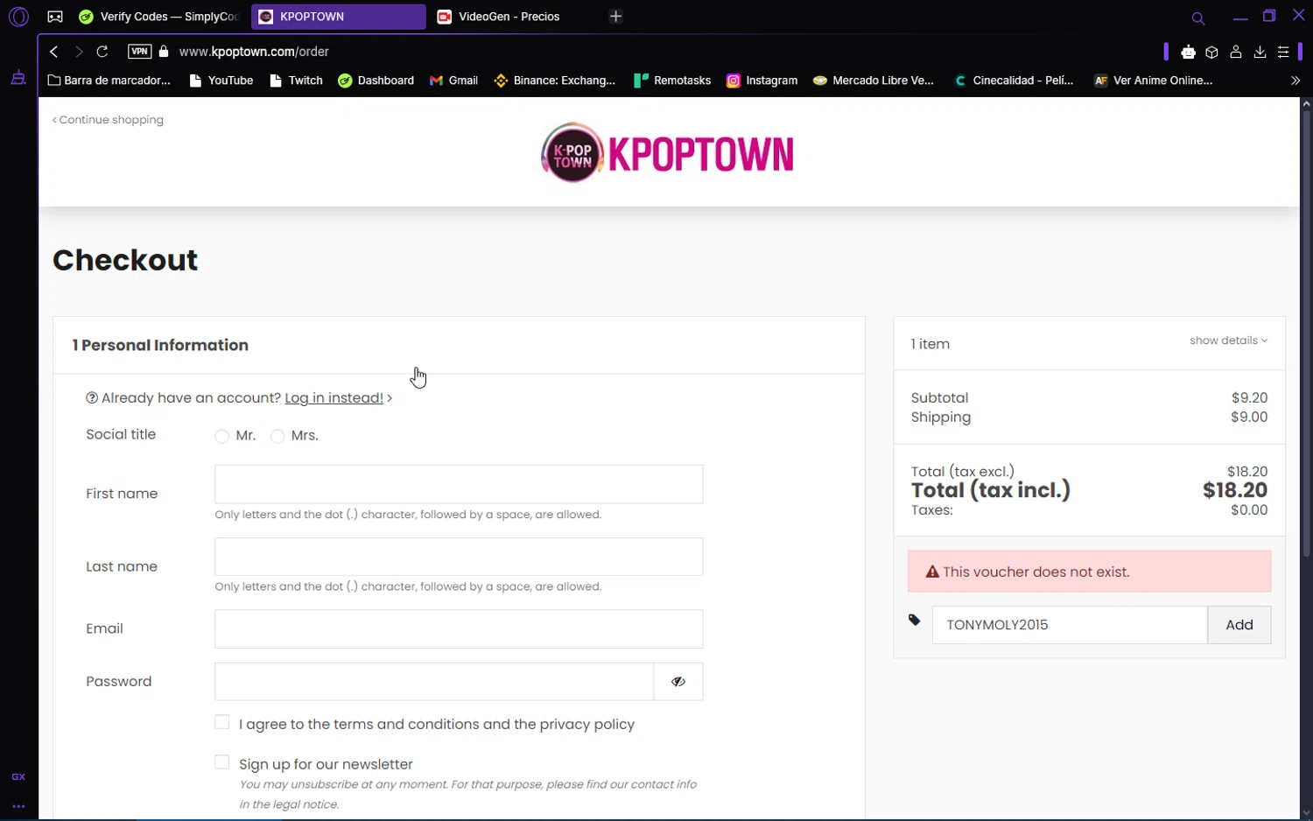Focus the Email field
The width and height of the screenshot is (1313, 821).
pos(459,628)
